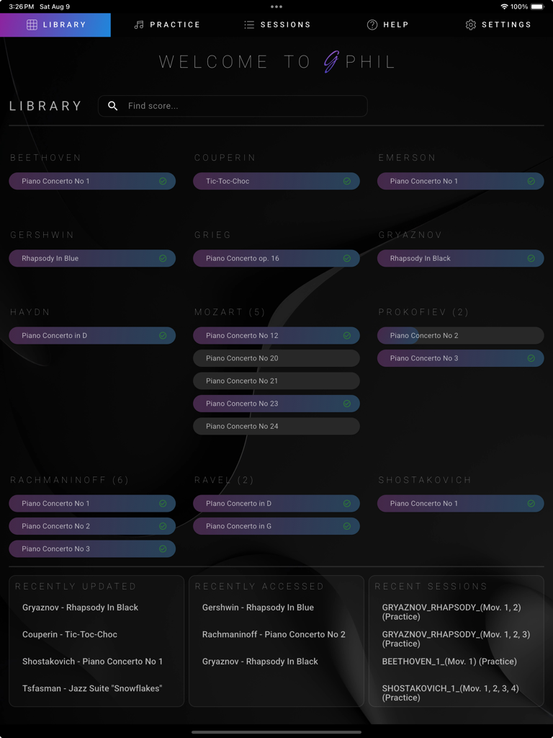The width and height of the screenshot is (553, 738).
Task: Open recently accessed Gershwin - Rhapsody In Blue
Action: click(258, 608)
